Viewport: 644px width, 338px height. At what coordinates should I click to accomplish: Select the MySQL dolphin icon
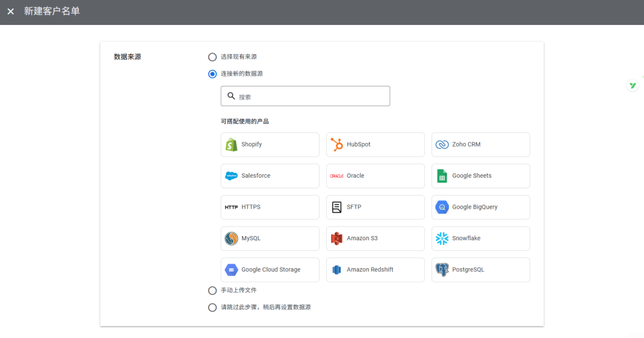click(x=231, y=238)
